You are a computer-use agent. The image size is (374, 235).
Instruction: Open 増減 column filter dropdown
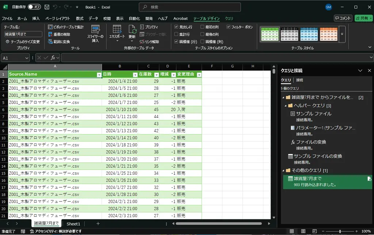[173, 75]
